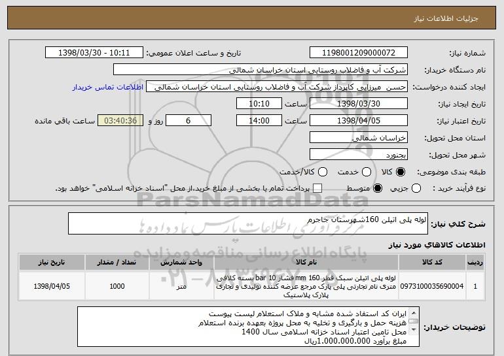Click the تاریخ نیاز column header
504x356 pixels.
52,263
